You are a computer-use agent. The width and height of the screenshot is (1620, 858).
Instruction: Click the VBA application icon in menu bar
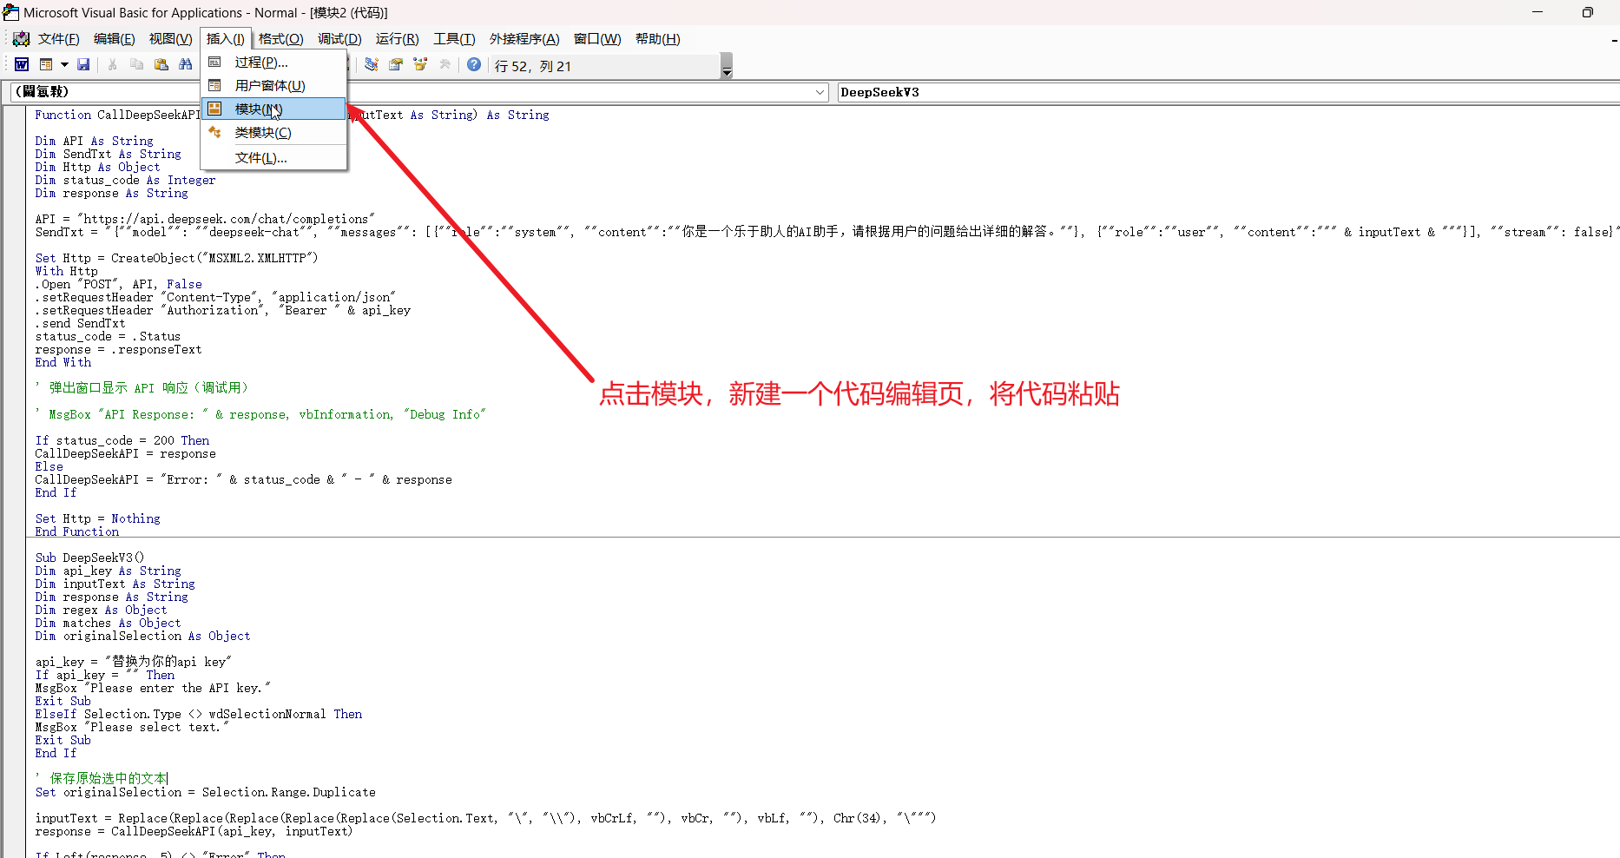tap(22, 39)
